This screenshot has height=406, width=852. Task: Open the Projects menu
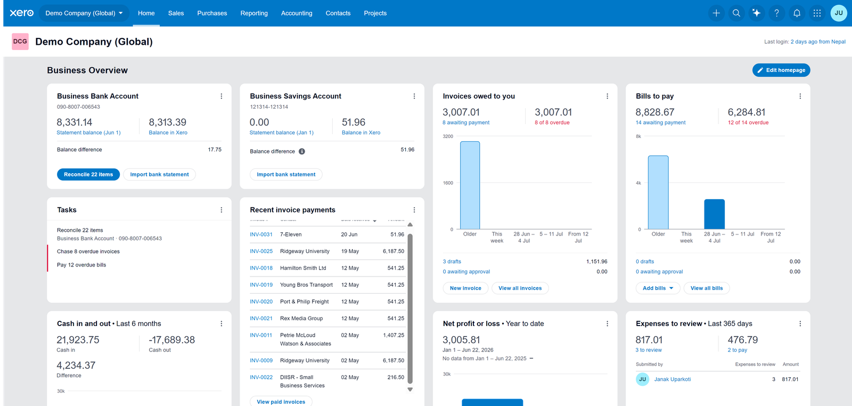coord(375,13)
